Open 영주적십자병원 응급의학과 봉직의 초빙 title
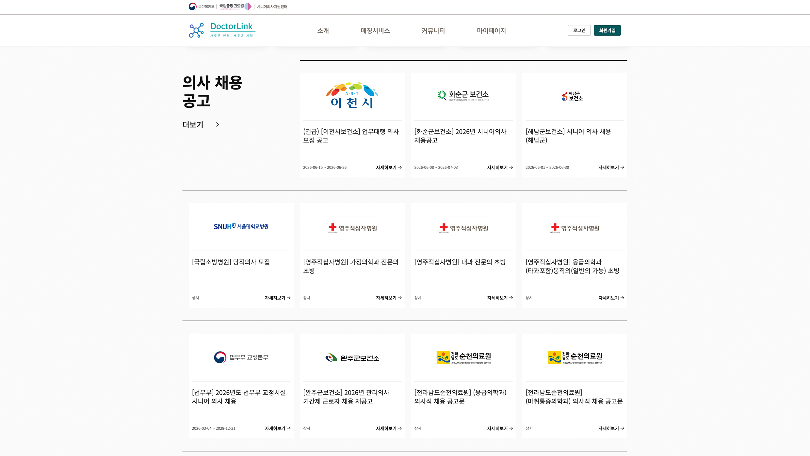Viewport: 810px width, 456px height. click(x=572, y=266)
